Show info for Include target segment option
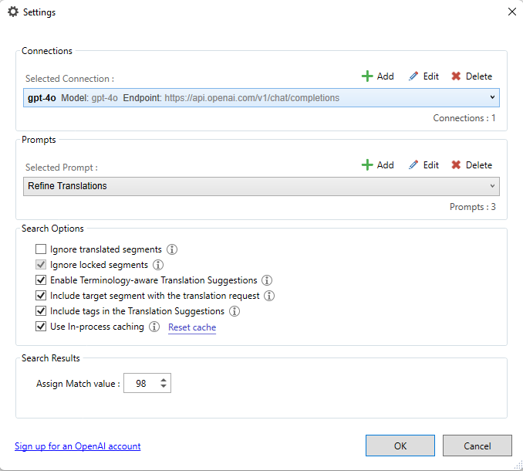523x471 pixels. point(269,296)
